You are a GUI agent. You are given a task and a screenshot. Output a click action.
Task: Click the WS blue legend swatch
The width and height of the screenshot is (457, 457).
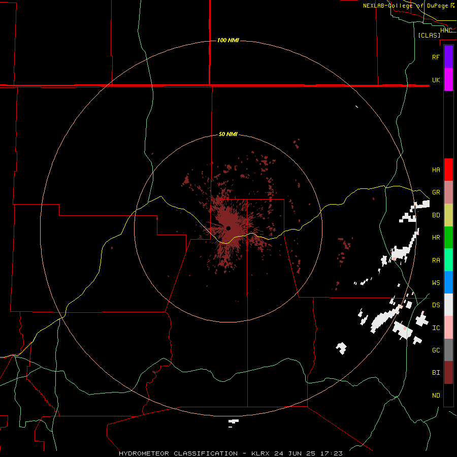(448, 282)
